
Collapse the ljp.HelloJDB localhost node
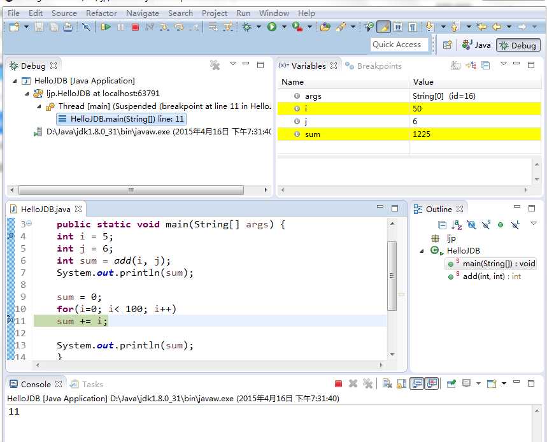coord(27,94)
